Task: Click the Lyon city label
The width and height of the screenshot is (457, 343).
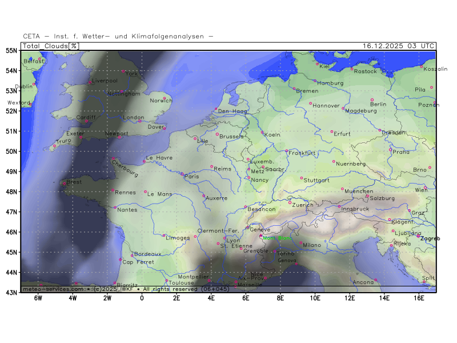Action: [234, 241]
